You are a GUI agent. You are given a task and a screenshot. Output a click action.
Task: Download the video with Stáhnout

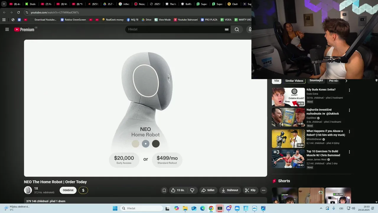230,190
